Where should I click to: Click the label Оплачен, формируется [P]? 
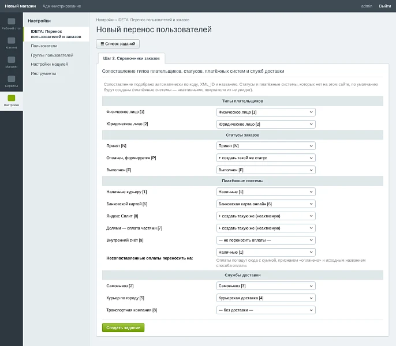click(x=131, y=158)
